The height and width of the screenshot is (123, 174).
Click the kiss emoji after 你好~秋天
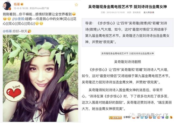29,31
